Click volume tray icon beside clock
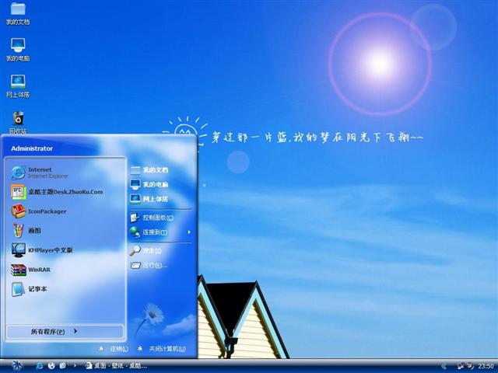 (470, 366)
